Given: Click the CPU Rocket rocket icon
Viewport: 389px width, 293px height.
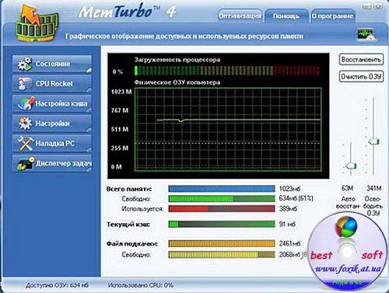Looking at the screenshot, I should point(25,84).
